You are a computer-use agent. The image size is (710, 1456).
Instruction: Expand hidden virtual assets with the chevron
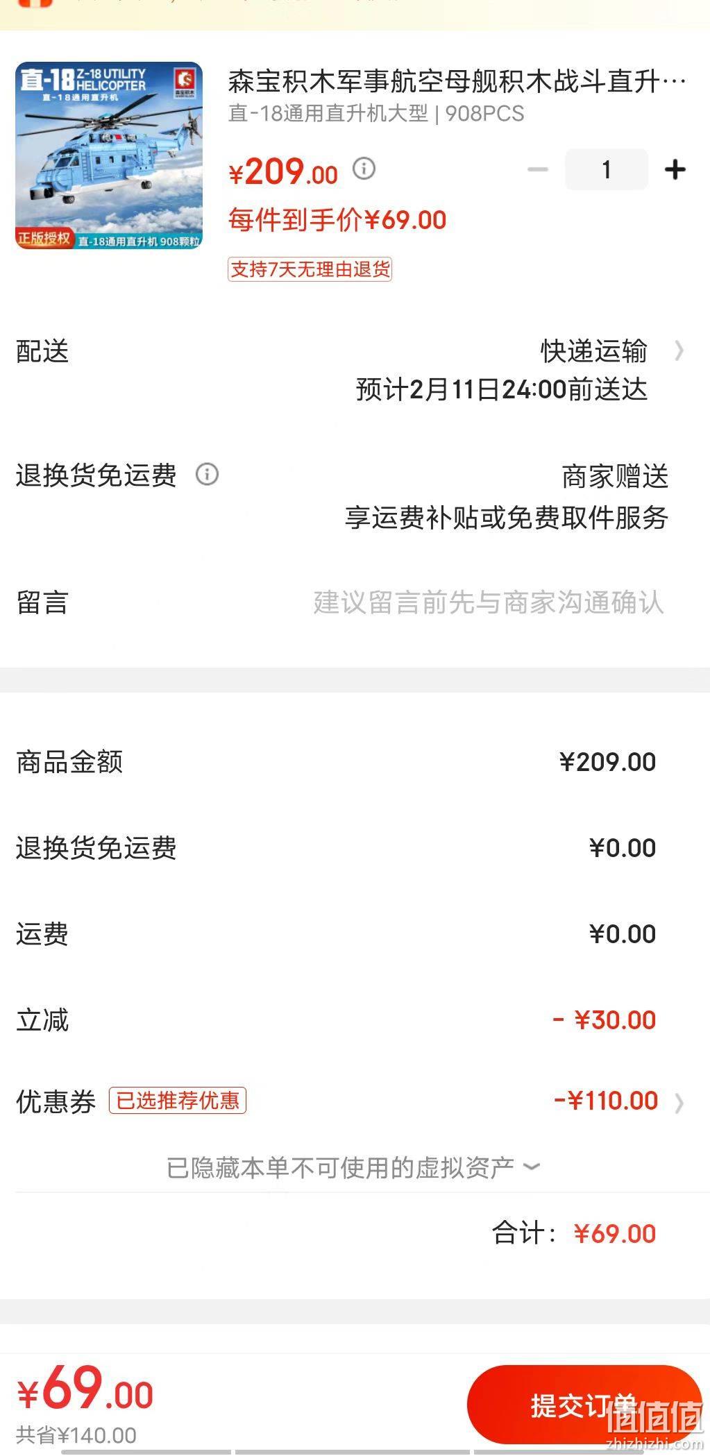(532, 1166)
